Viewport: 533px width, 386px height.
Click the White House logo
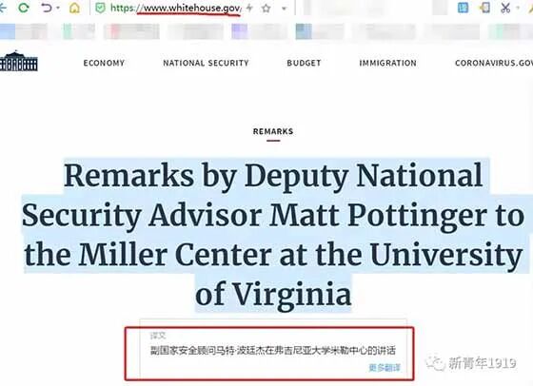(x=18, y=61)
